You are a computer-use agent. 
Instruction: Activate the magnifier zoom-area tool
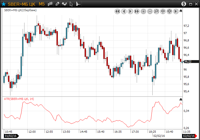coord(156,11)
